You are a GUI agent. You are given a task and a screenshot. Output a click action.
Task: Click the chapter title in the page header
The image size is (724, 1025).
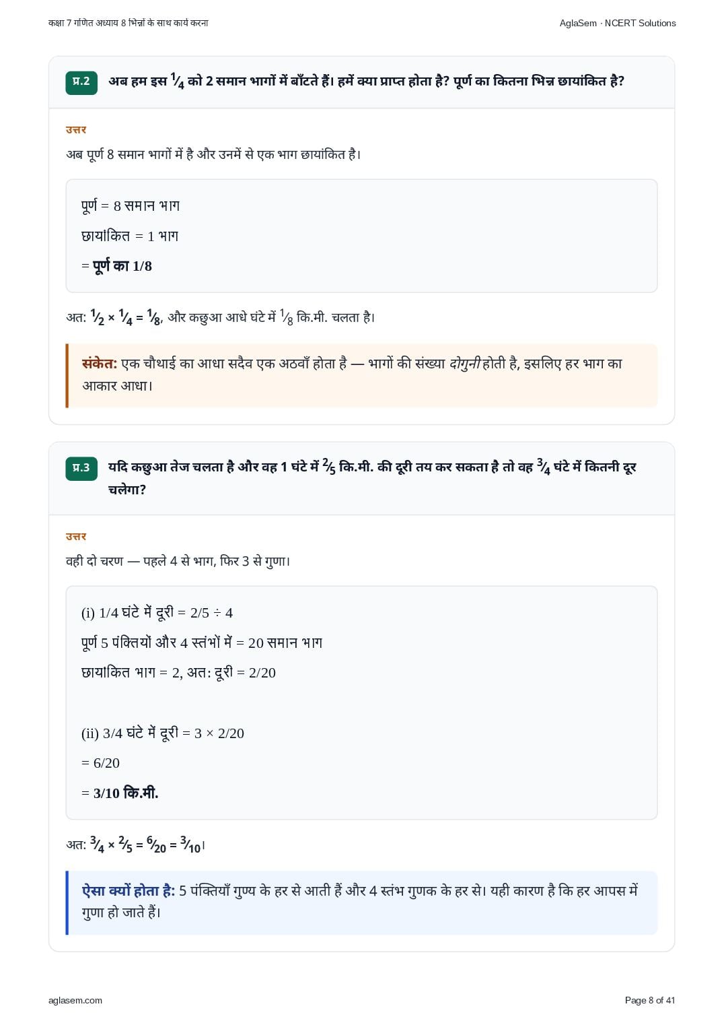point(129,23)
